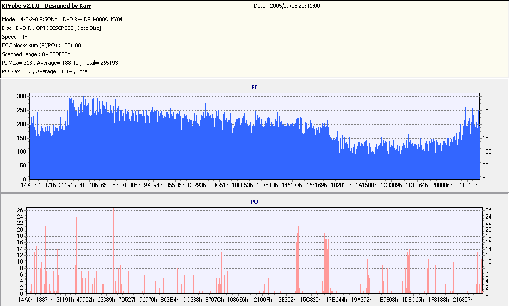This screenshot has height=307, width=509.
Task: Click the 15C320h address label
Action: [x=311, y=300]
